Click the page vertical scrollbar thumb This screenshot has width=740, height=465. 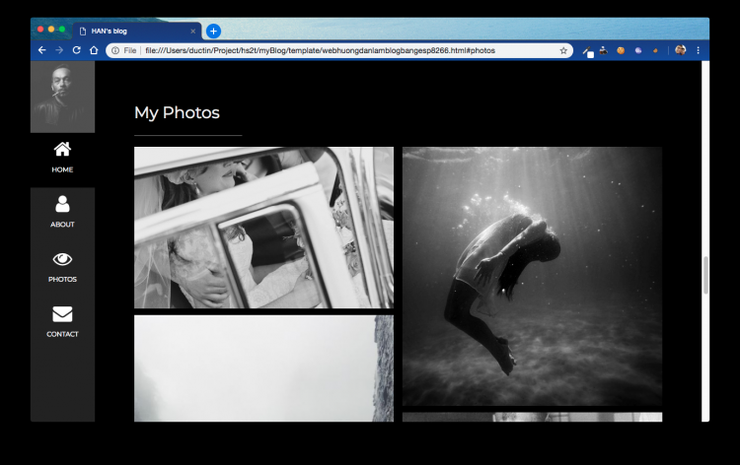[705, 275]
